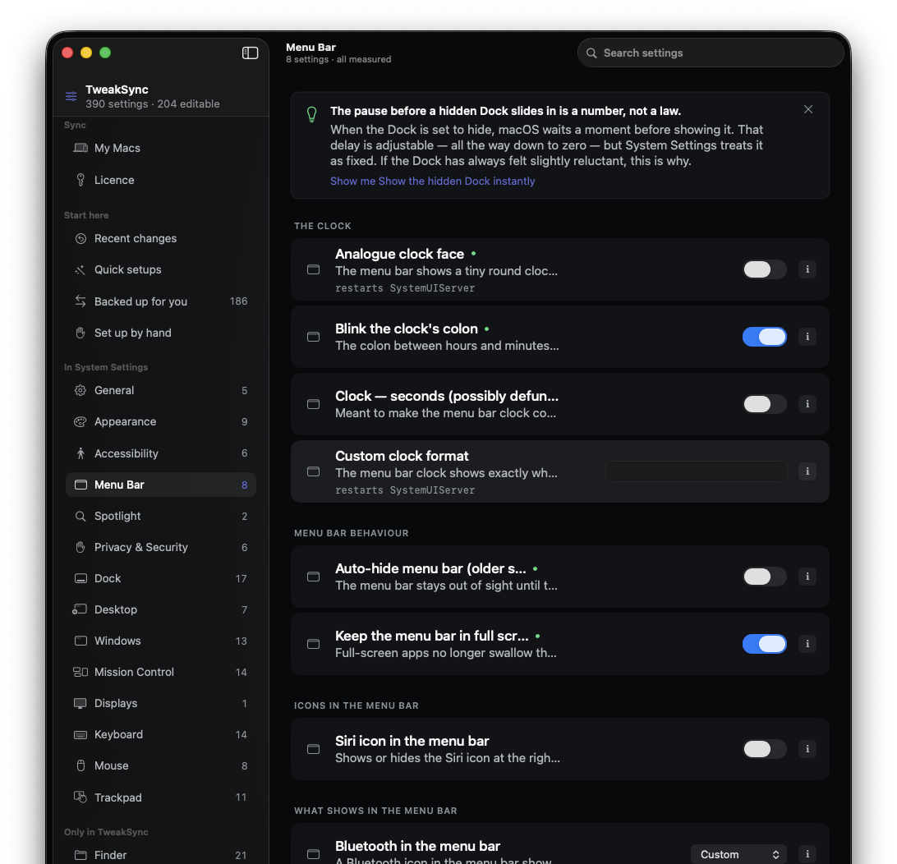The height and width of the screenshot is (864, 897).
Task: Click the menu bar icon beside Analogue clock face
Action: tap(314, 269)
